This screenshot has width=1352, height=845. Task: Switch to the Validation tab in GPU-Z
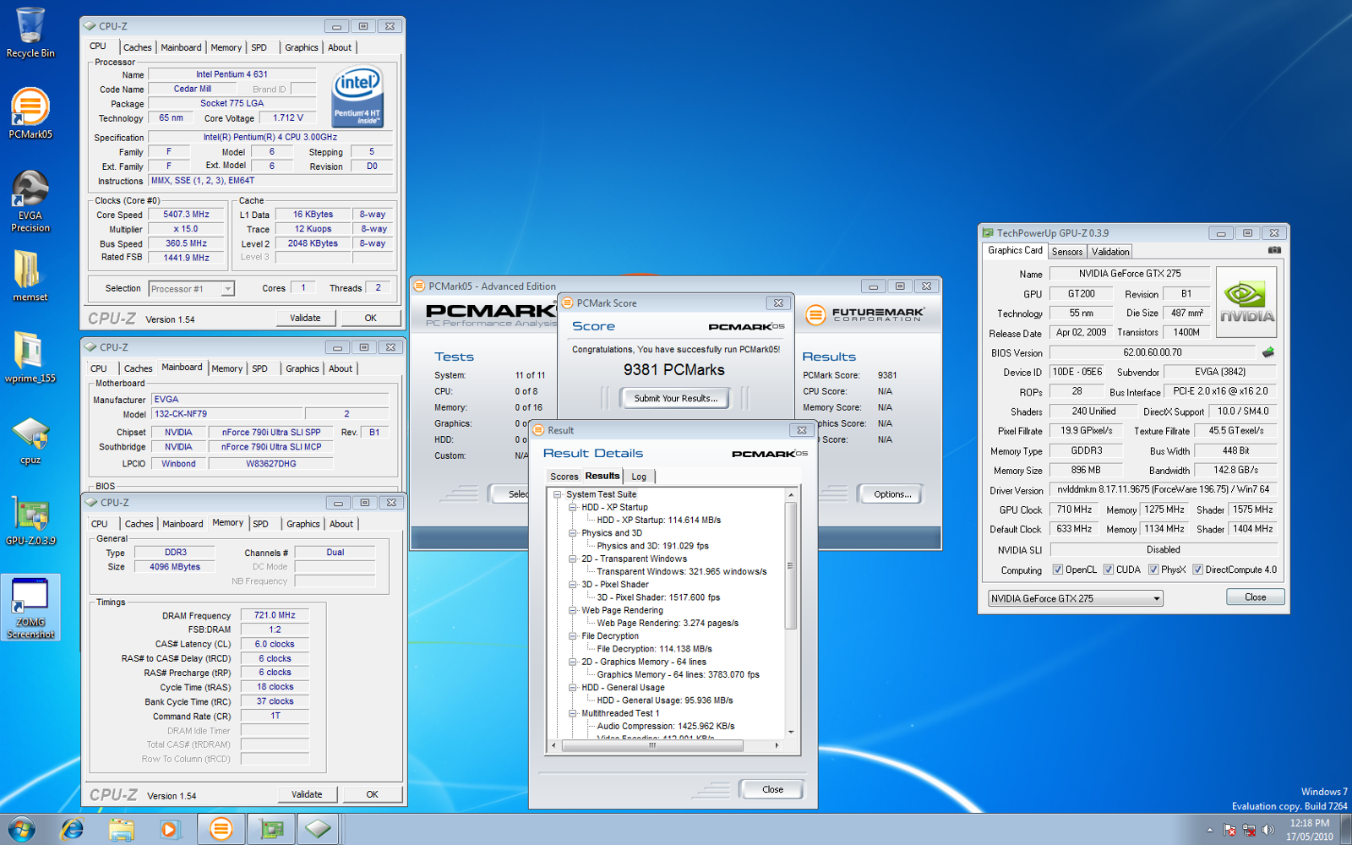[x=1109, y=252]
